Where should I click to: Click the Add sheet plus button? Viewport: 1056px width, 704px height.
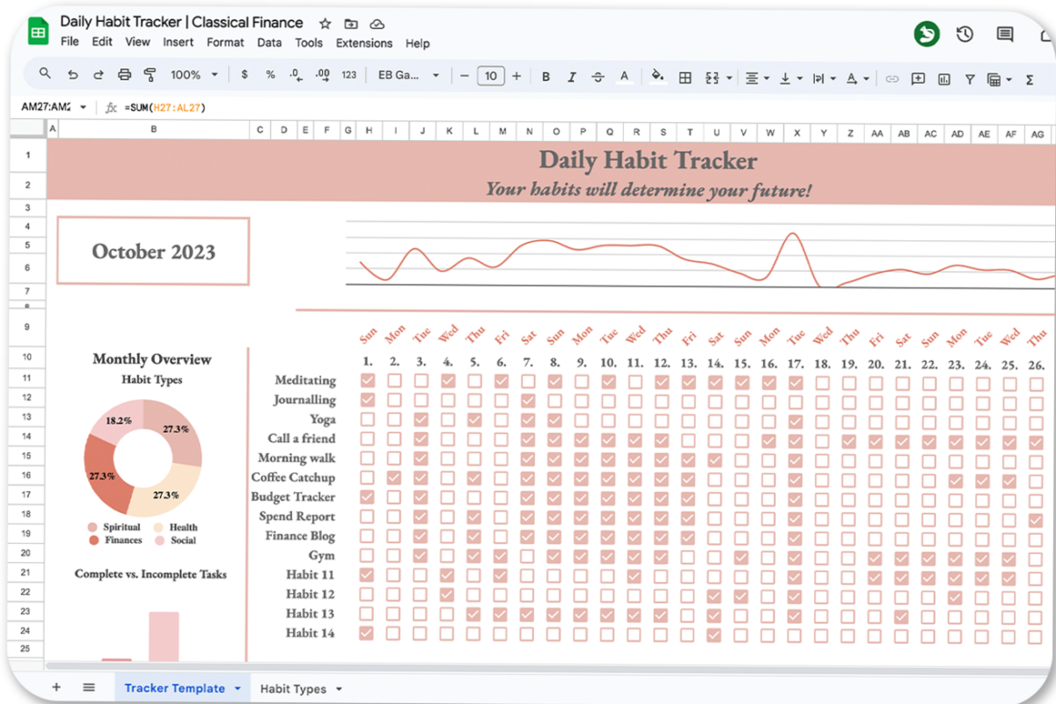click(56, 686)
